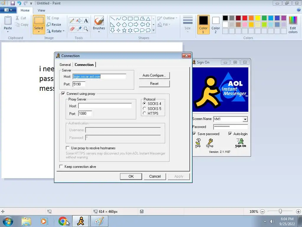
Task: Choose the Oval shape in Shapes gallery
Action: coord(124,19)
